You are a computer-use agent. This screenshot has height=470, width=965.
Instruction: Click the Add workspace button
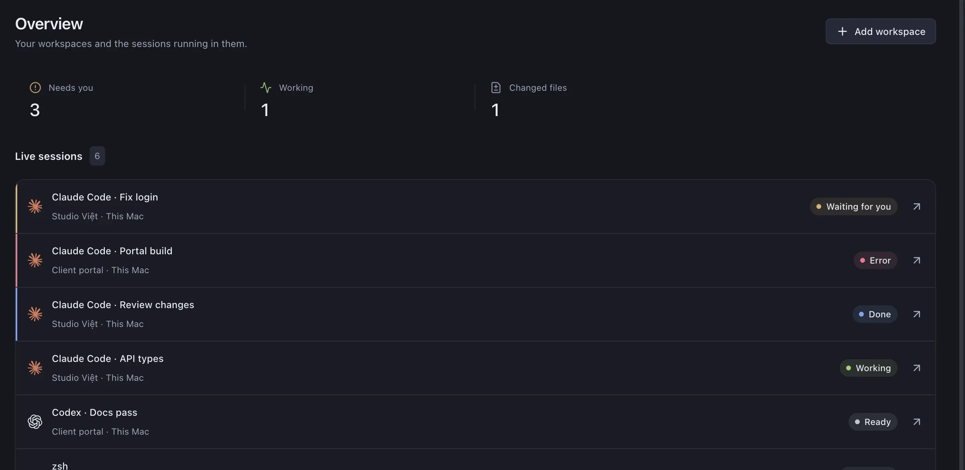(881, 31)
